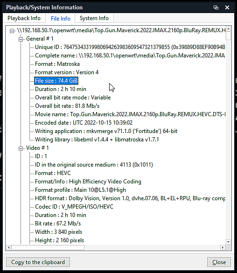The height and width of the screenshot is (273, 237).
Task: Select the 'Bit rate : 67.2 Mb/s' row
Action: coord(58,224)
